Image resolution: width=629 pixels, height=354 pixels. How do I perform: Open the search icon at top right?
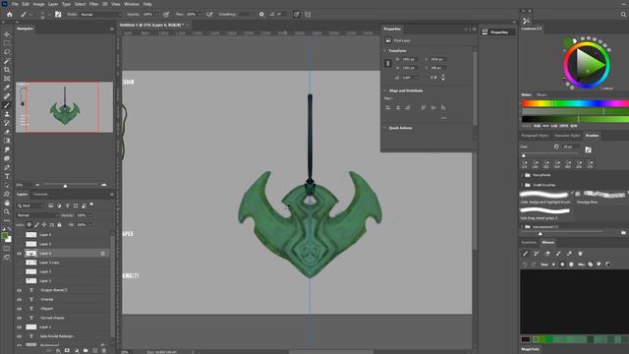point(623,14)
